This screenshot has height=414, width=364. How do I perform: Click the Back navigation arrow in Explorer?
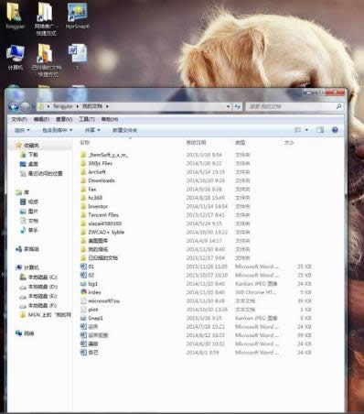coord(14,107)
